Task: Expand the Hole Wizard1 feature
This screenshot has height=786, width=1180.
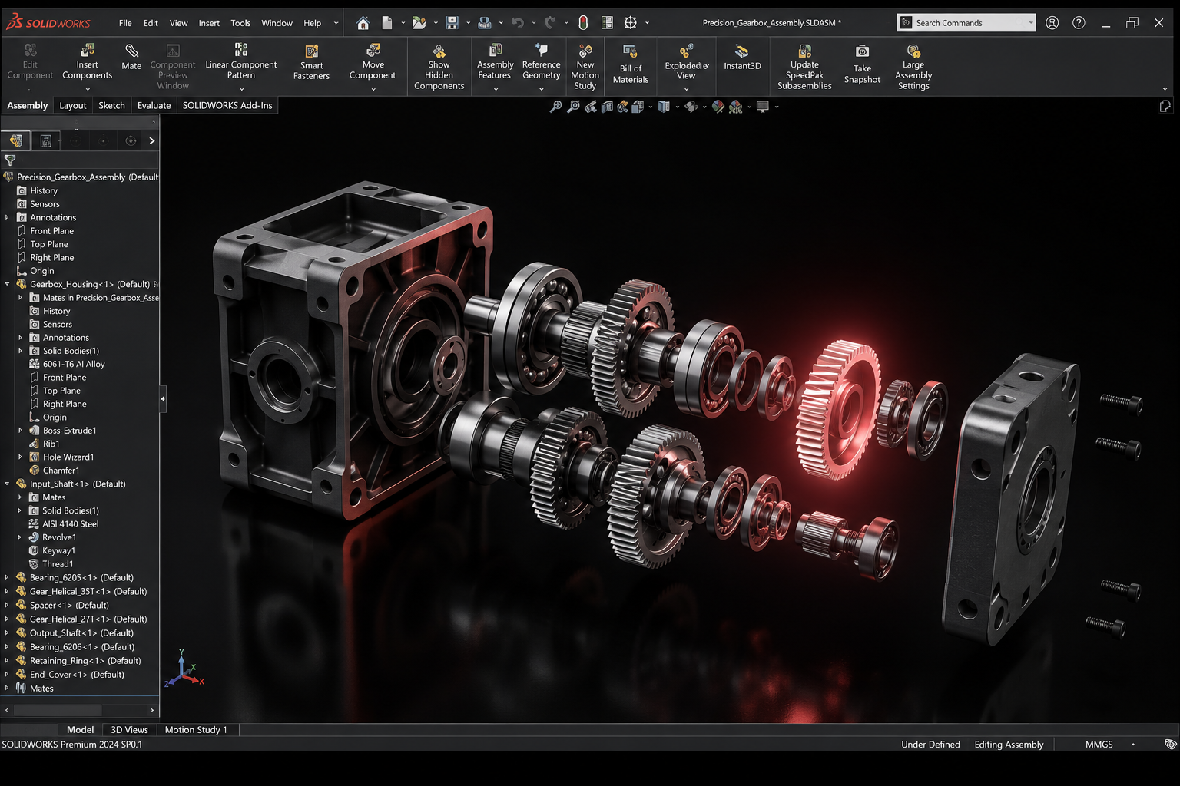Action: pos(20,457)
